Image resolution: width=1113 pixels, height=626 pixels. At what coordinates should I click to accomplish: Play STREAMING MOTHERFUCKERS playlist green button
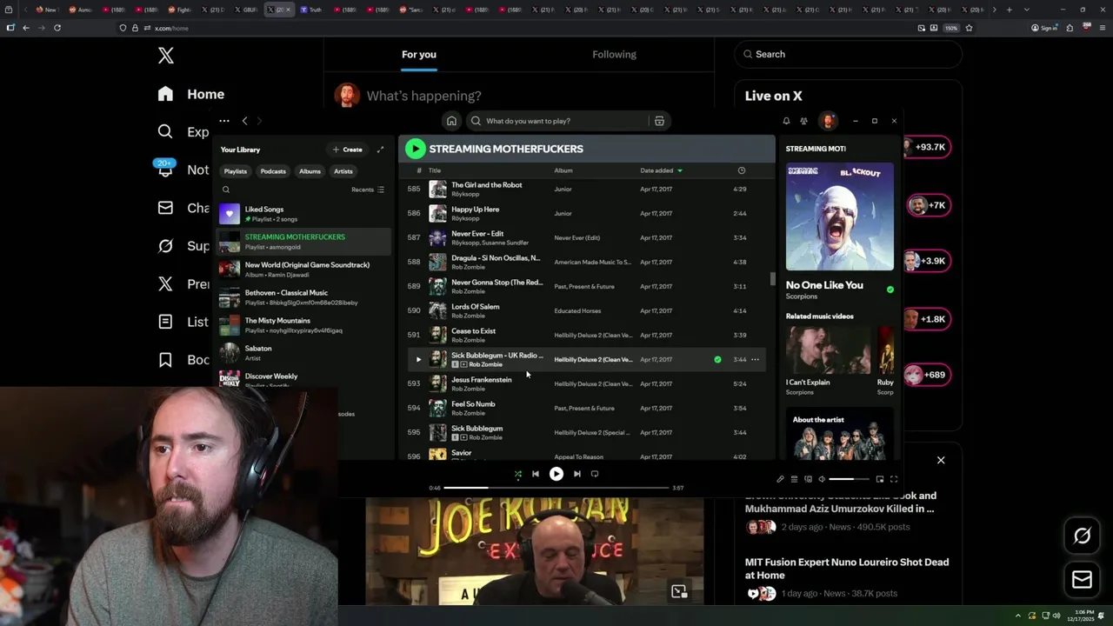[x=415, y=149]
